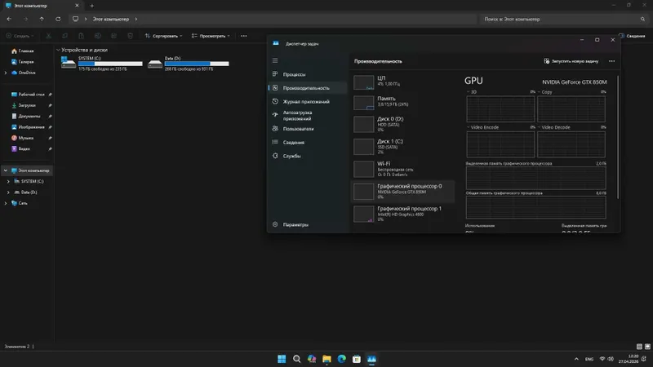This screenshot has height=367, width=653.
Task: Switch Explorer to large thumbnails view icon
Action: (647, 346)
